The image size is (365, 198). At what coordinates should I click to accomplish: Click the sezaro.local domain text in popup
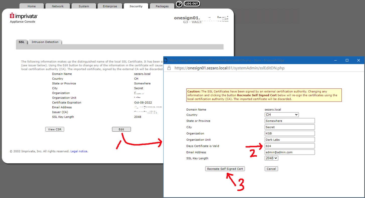point(273,110)
